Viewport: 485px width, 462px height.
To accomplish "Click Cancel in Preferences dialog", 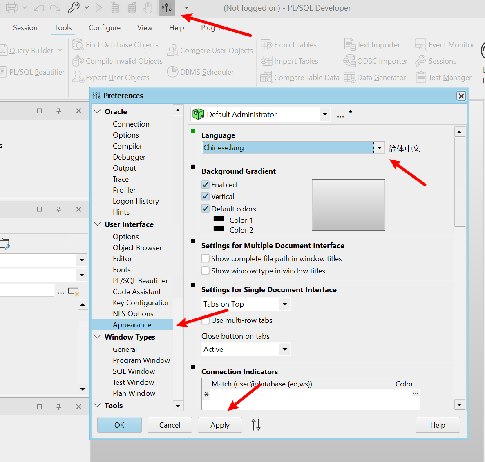I will pyautogui.click(x=170, y=424).
